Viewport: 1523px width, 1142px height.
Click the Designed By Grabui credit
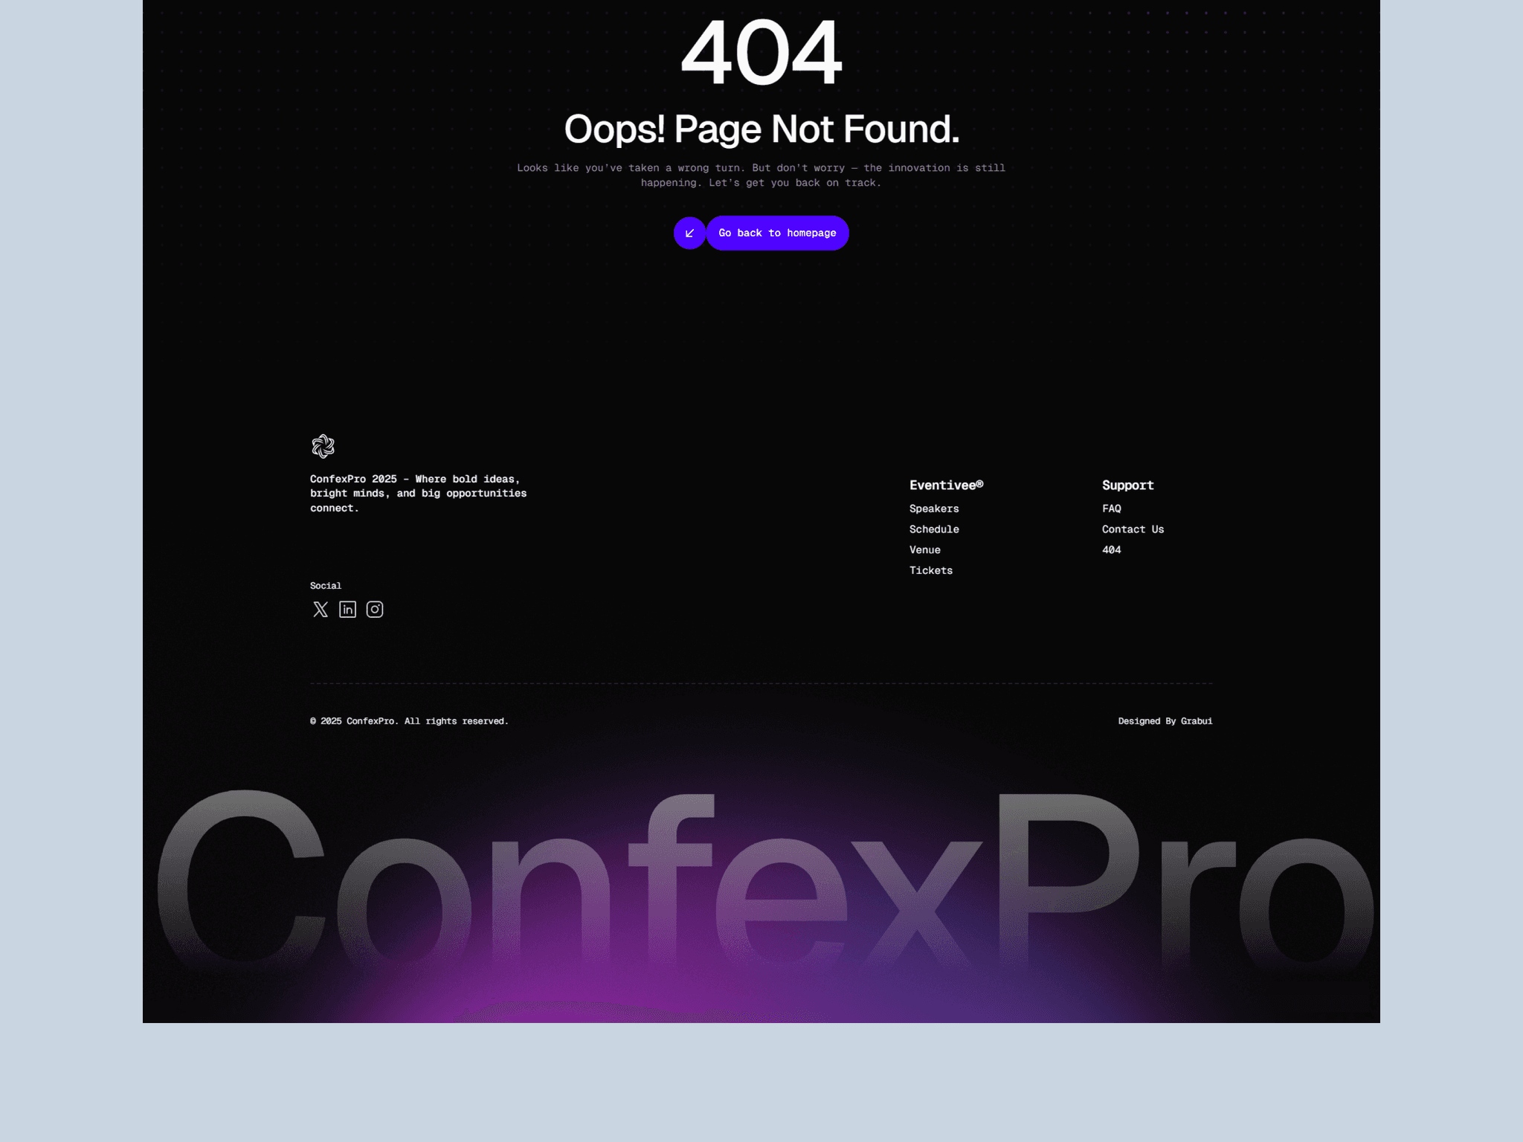[x=1165, y=721]
